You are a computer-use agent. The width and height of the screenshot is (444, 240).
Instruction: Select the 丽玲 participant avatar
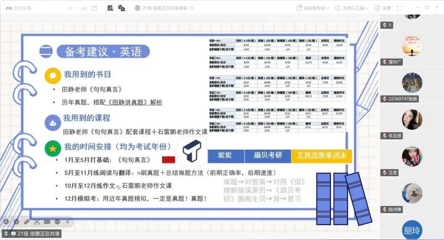coord(412,230)
